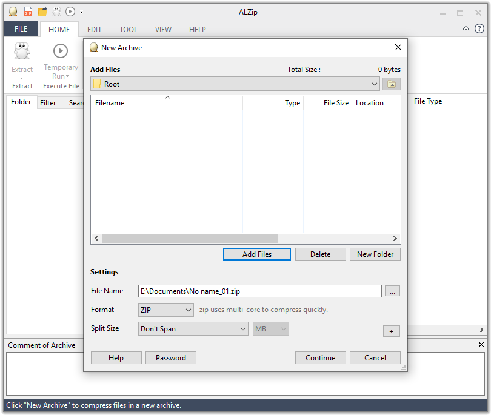Open the Format ZIP dropdown
This screenshot has width=491, height=415.
coord(165,310)
